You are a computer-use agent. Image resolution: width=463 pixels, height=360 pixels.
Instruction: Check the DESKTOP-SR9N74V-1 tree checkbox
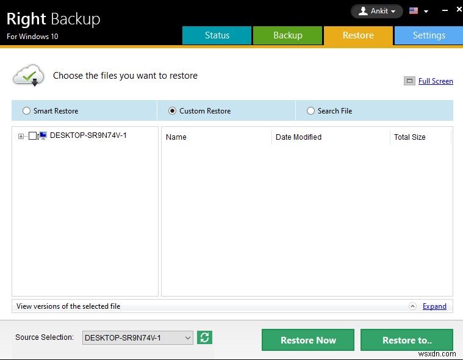pos(32,136)
